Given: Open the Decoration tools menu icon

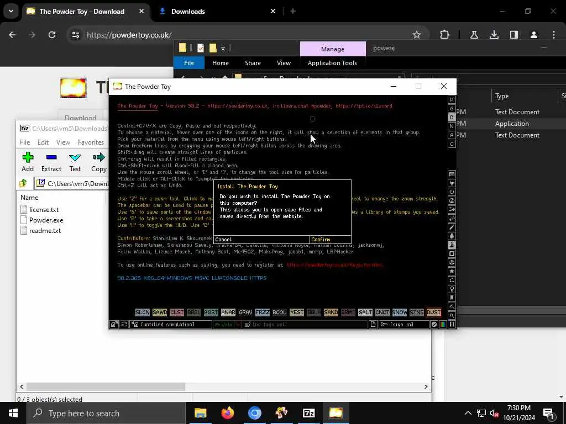Looking at the screenshot, I should pyautogui.click(x=452, y=307).
